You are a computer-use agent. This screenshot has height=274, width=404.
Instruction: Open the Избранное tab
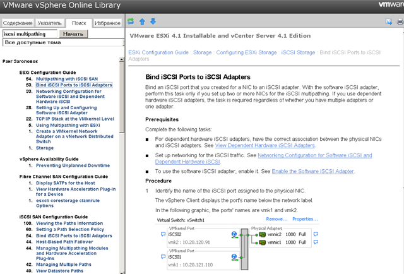coord(107,23)
